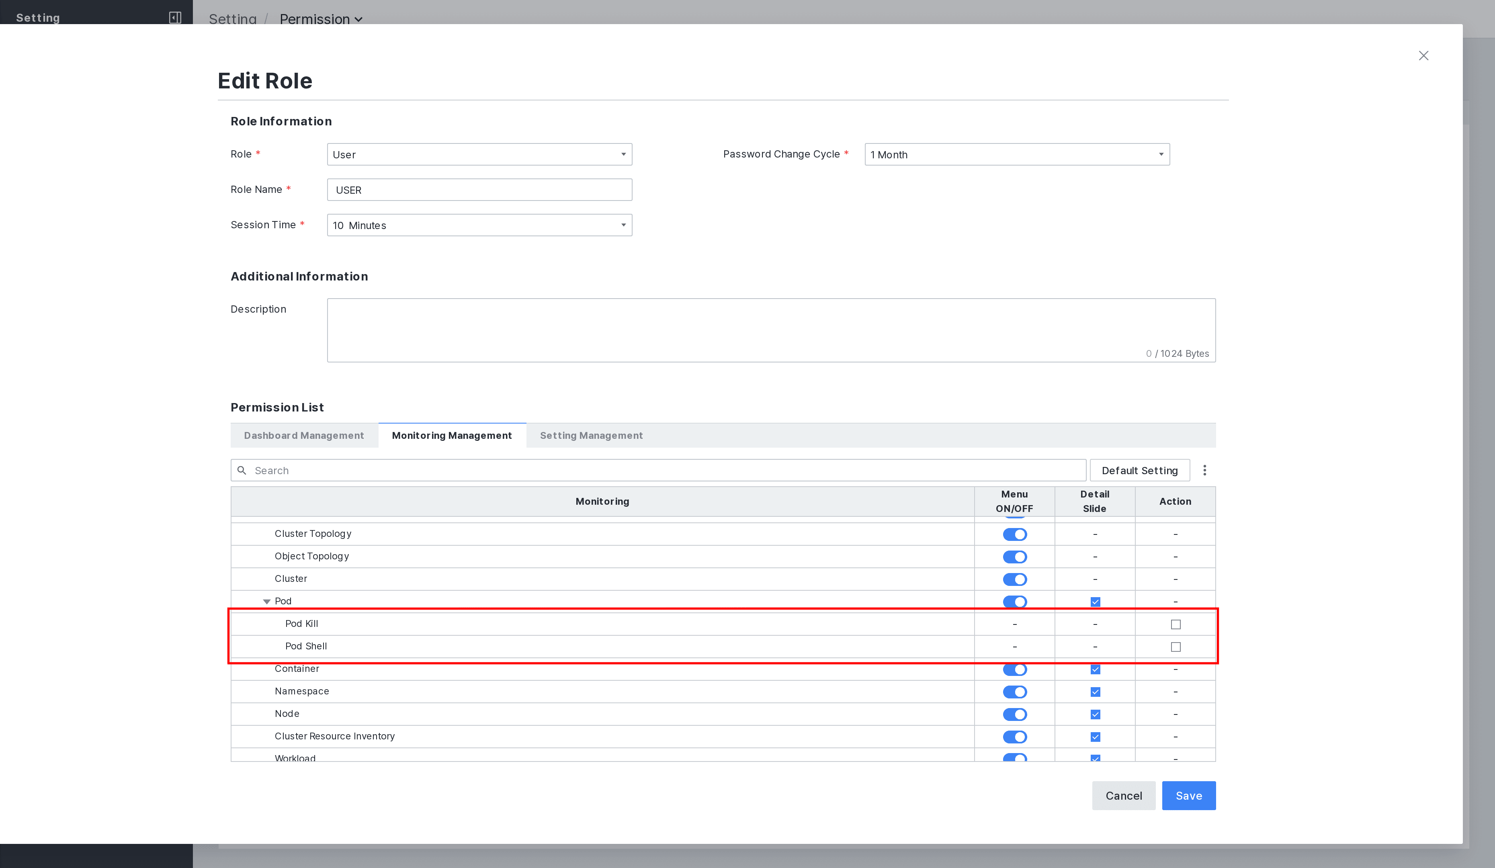Uncheck Pod detail slide checkbox
This screenshot has width=1495, height=868.
(1095, 602)
